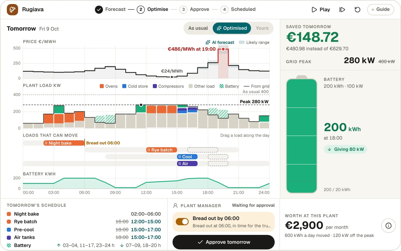Click the Rye batch schedule row

click(x=84, y=222)
